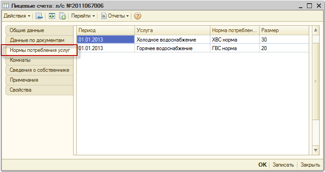Select the 01.01.2013 cell in the Холодное водоснабжение row
Screen dimensions: 325x172
pos(106,39)
